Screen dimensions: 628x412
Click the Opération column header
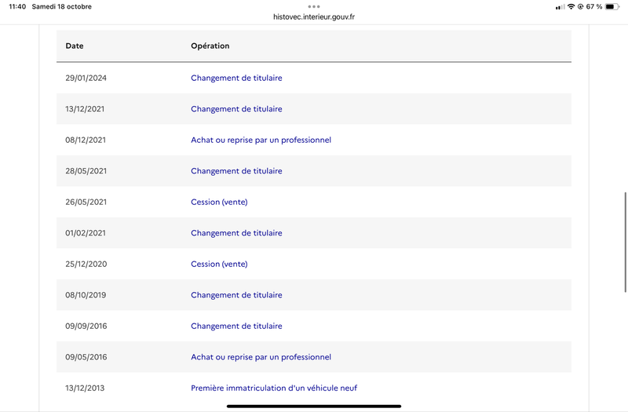click(210, 46)
